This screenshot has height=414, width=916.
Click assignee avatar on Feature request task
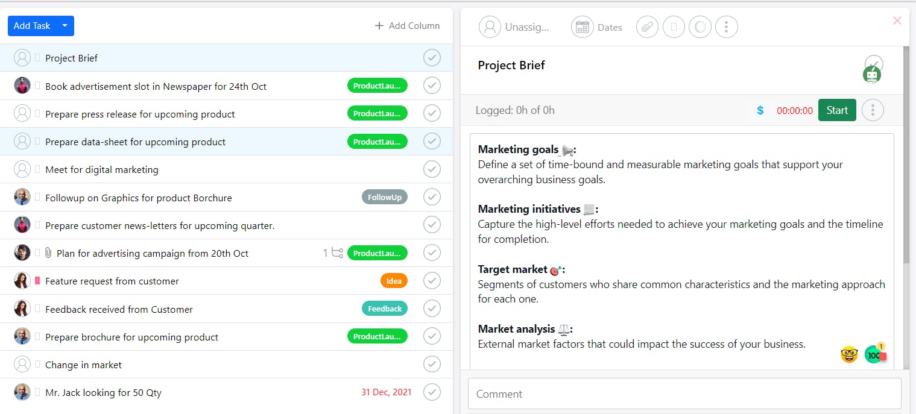coord(22,281)
